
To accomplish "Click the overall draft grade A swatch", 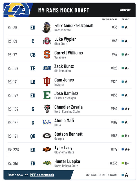I will (x=123, y=175).
